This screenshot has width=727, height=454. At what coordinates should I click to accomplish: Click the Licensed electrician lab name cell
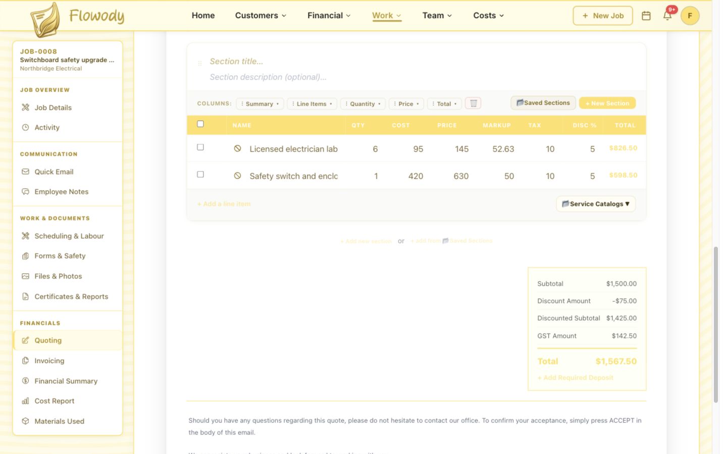tap(294, 149)
